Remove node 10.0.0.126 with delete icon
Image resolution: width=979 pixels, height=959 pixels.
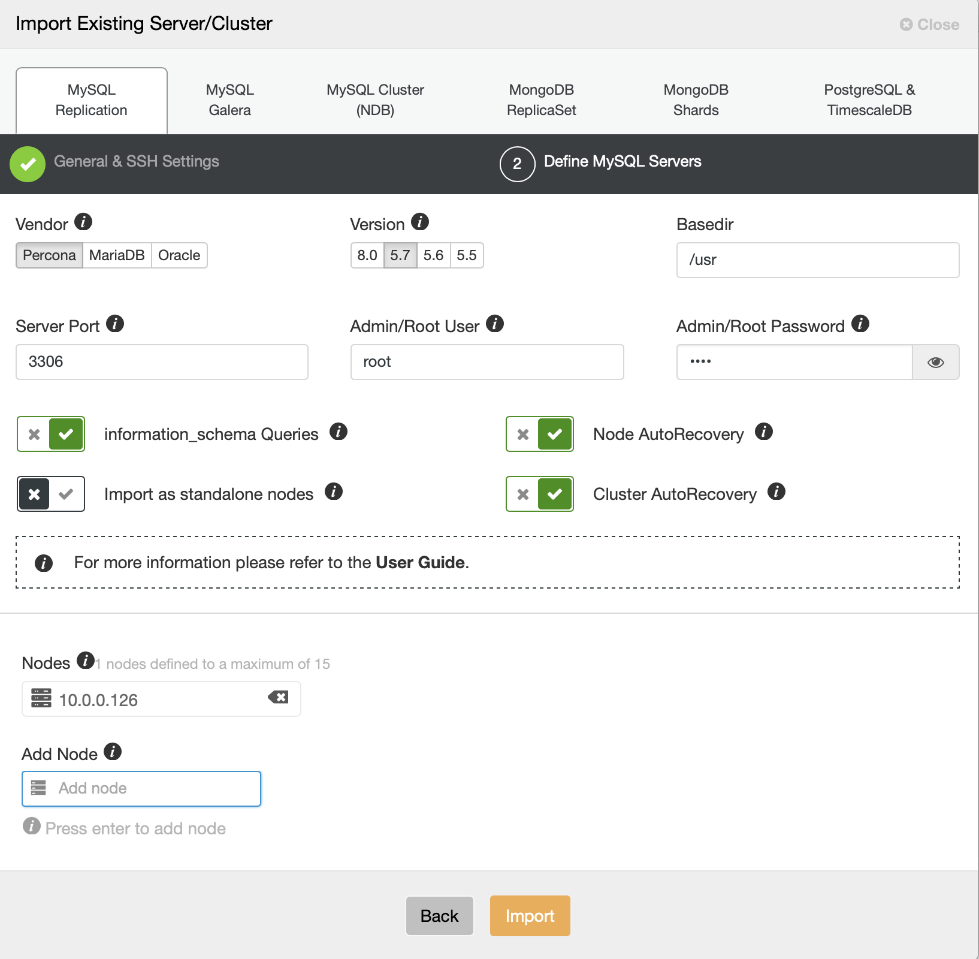tap(278, 697)
